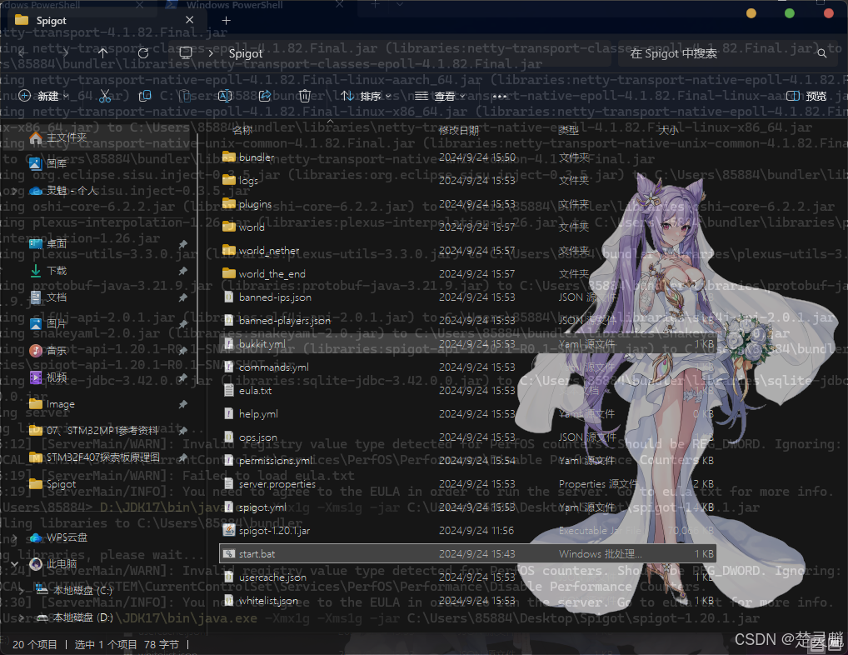Open the more options ellipsis menu

[499, 97]
